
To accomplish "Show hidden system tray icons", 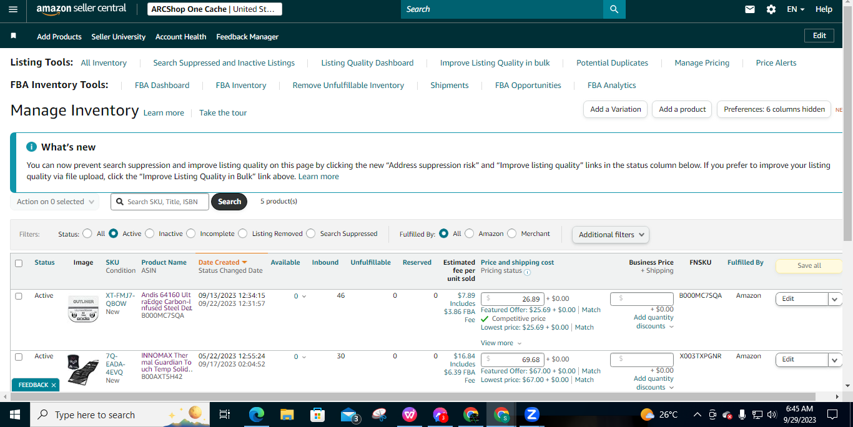I will coord(696,414).
